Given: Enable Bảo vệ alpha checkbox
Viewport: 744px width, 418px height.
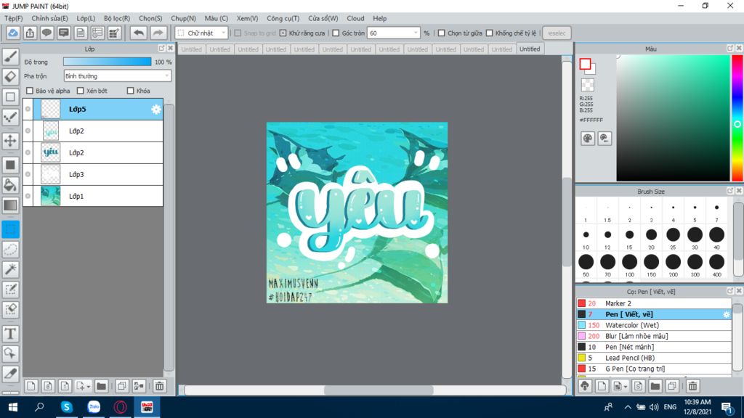Looking at the screenshot, I should click(30, 91).
